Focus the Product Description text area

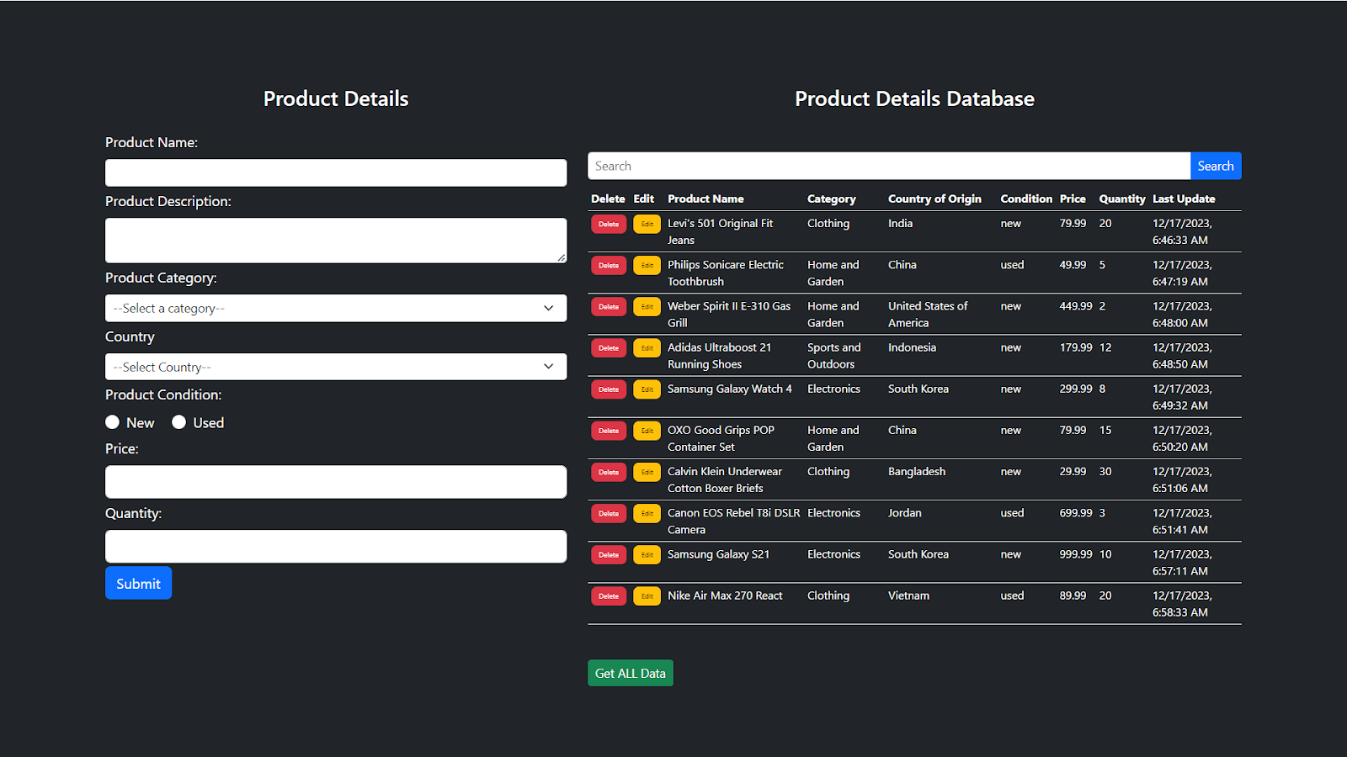point(336,240)
